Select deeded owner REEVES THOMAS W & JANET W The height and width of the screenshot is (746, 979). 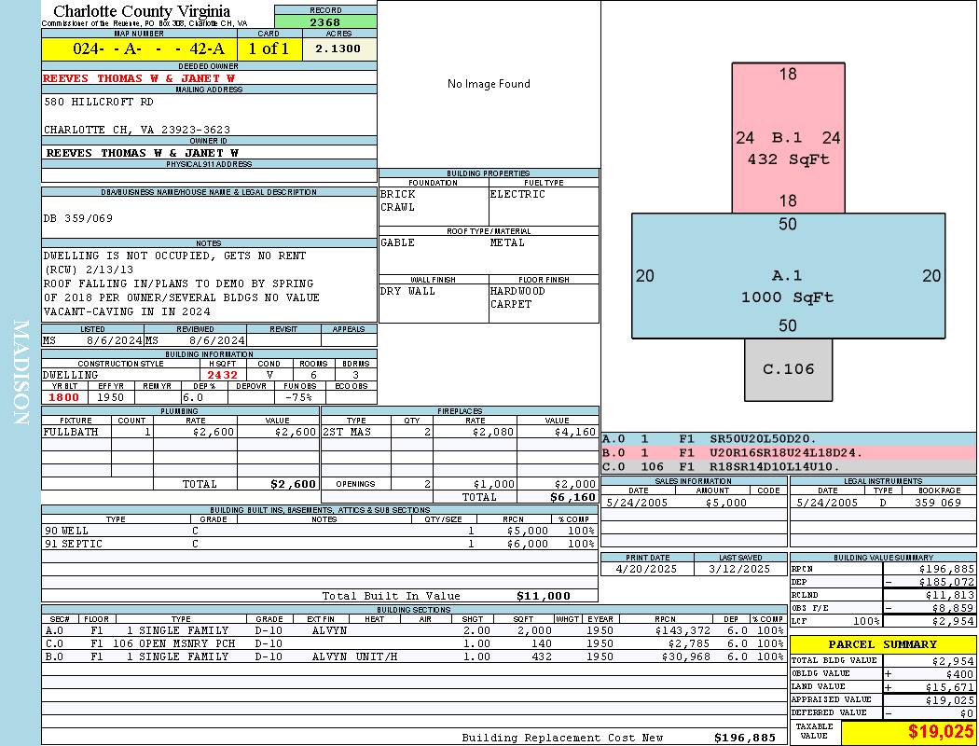tap(139, 78)
